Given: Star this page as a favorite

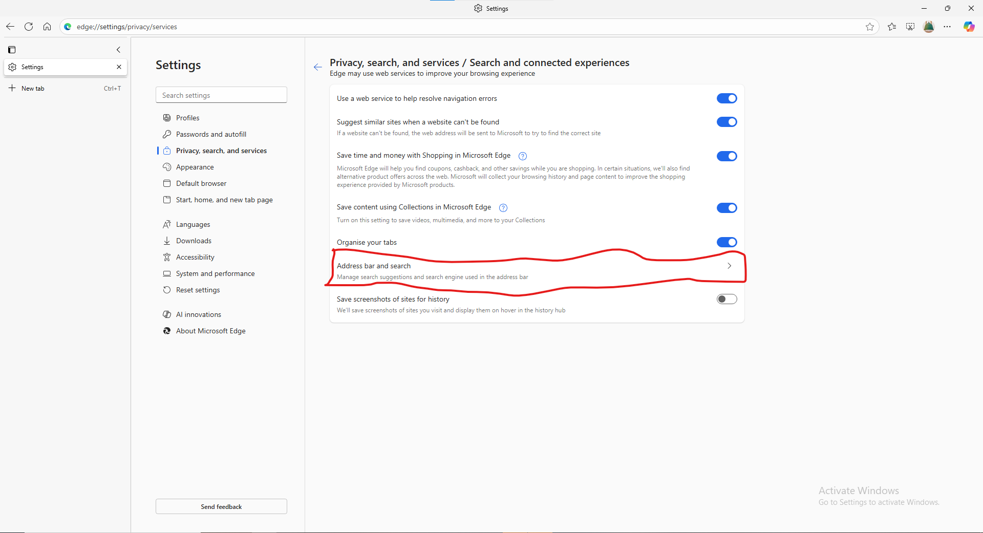Looking at the screenshot, I should [870, 27].
